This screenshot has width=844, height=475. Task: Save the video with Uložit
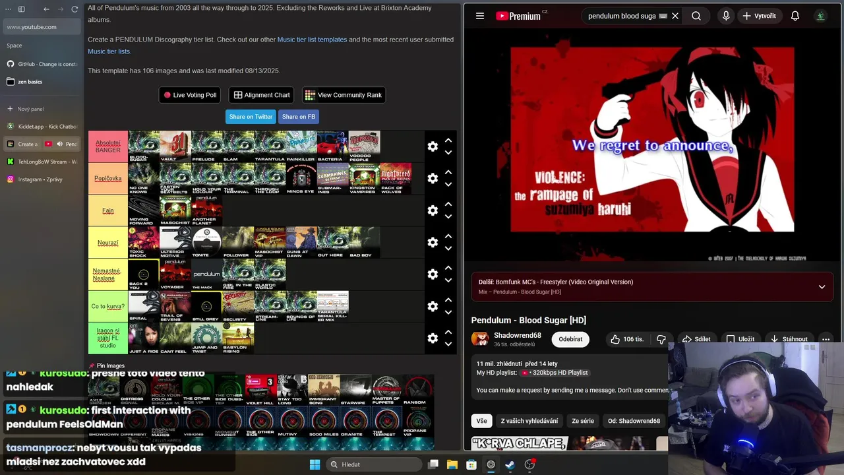click(x=740, y=339)
